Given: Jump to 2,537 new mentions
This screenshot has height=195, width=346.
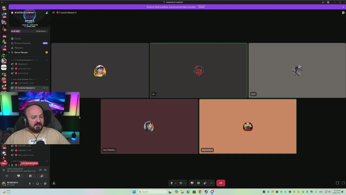Looking at the screenshot, I should pos(29,163).
